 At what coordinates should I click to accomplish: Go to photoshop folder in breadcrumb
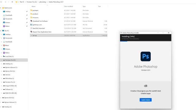43,2
